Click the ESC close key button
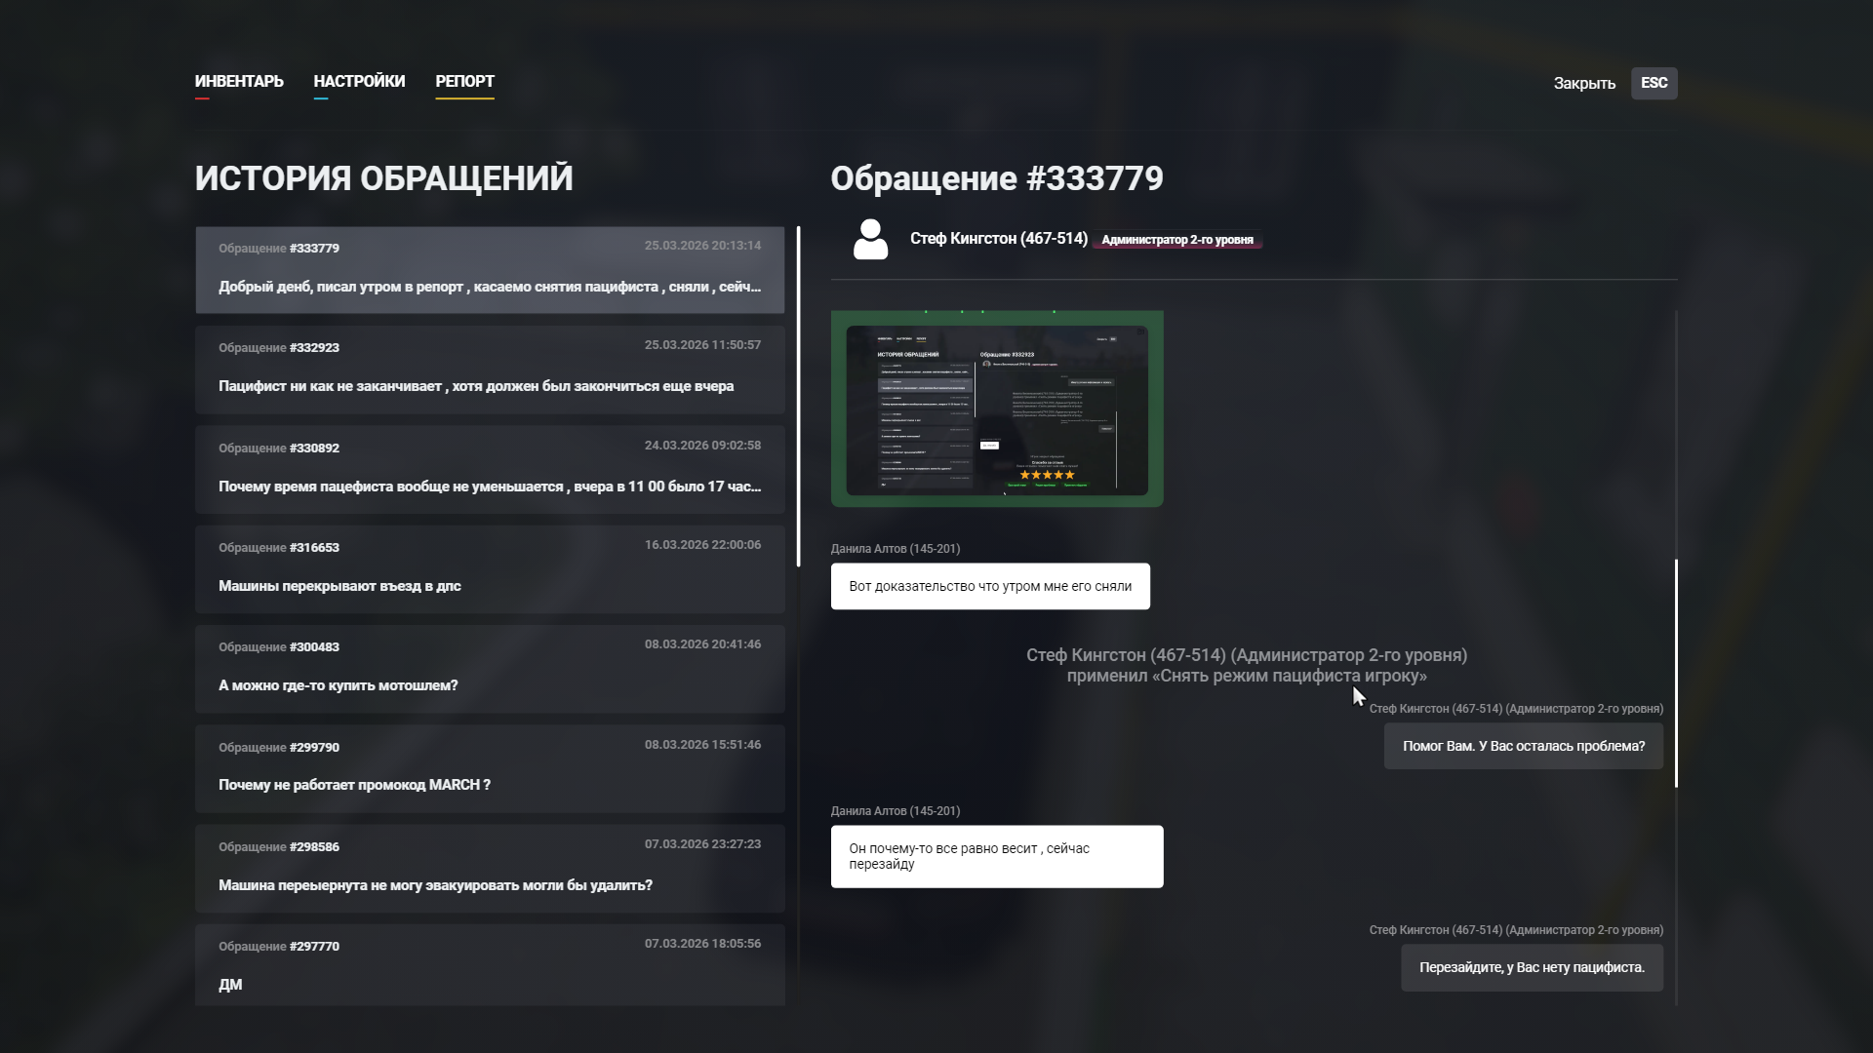 [1654, 83]
